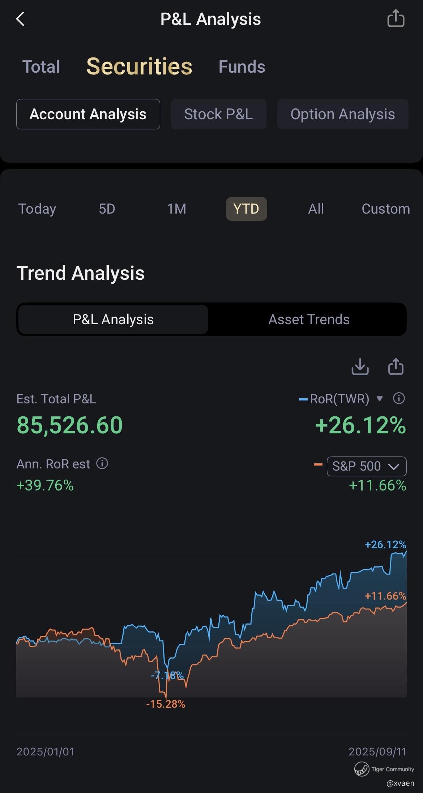Tap the -15.28% low point marker
This screenshot has width=423, height=793.
166,704
